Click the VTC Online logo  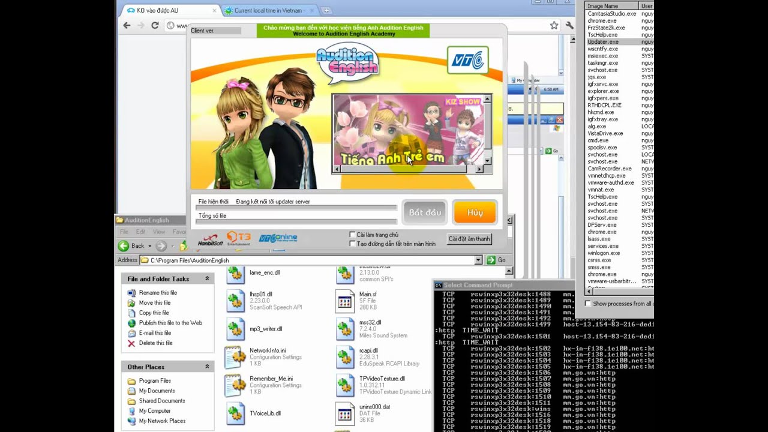278,238
